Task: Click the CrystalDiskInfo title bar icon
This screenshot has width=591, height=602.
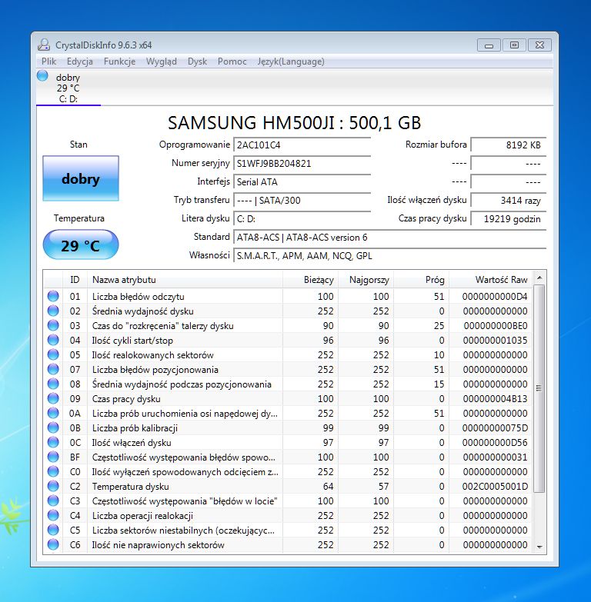Action: click(x=44, y=45)
